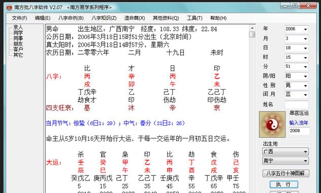Expand the 性别 gender dropdown
The width and height of the screenshot is (321, 193).
[305, 86]
